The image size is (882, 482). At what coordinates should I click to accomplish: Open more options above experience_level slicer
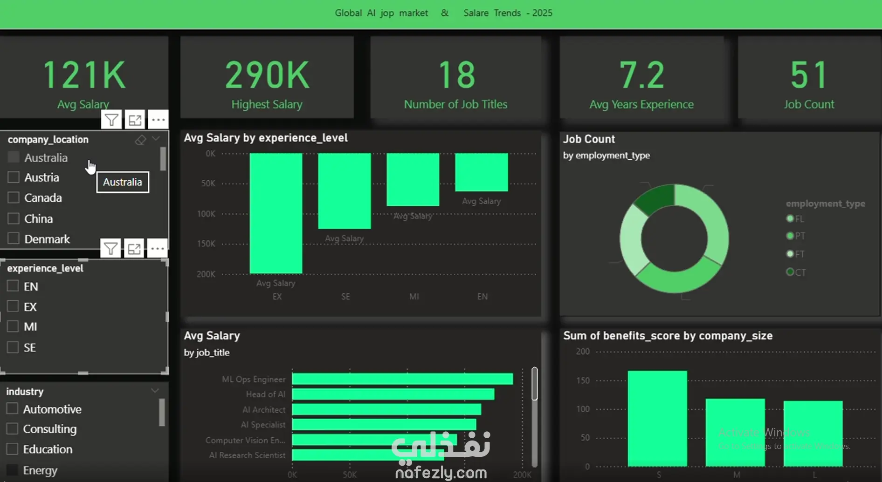[x=157, y=249]
